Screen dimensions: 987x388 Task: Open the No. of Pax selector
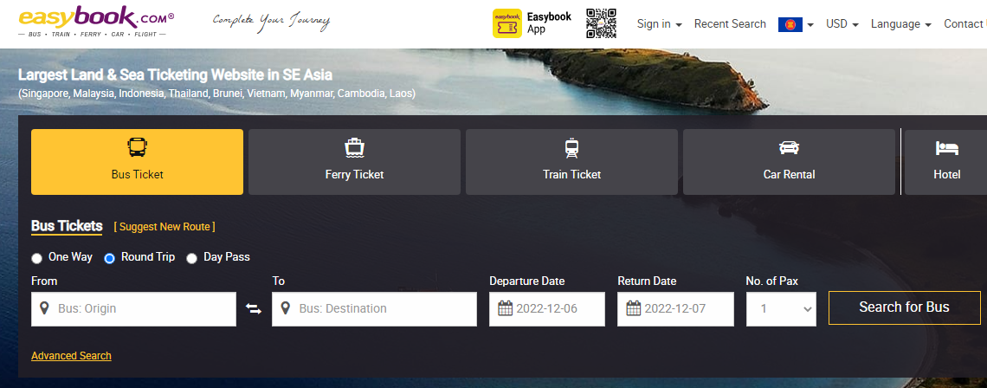coord(780,309)
